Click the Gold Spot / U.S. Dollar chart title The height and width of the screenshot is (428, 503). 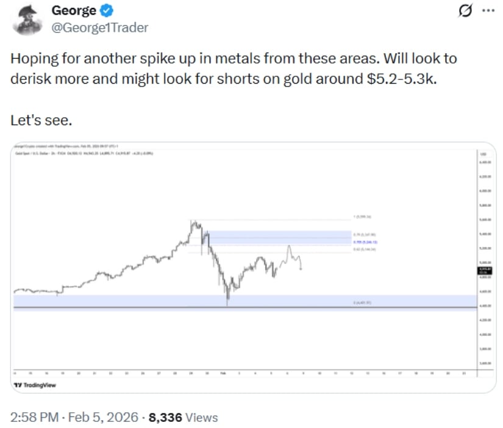click(x=37, y=153)
